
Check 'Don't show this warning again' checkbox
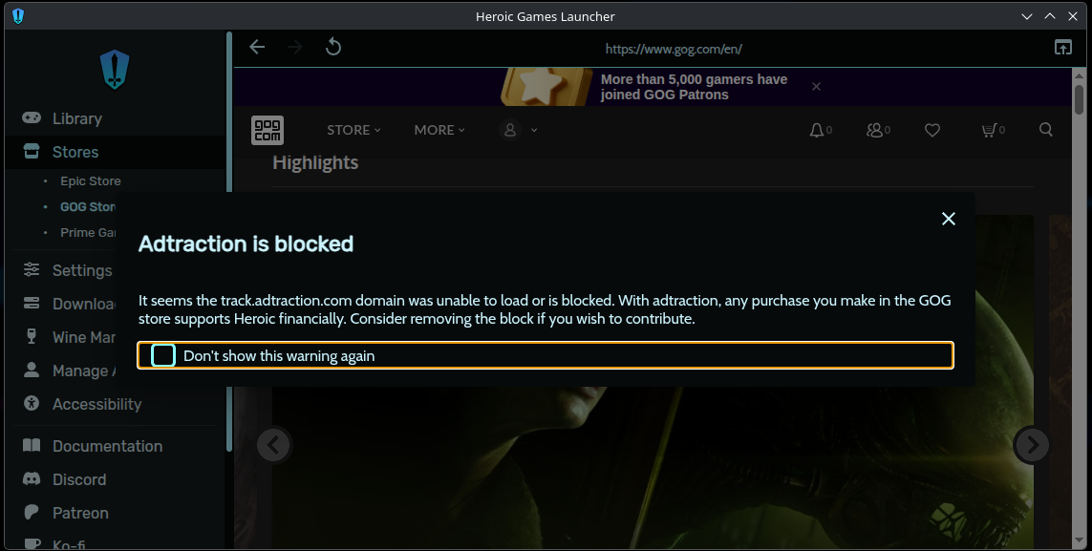coord(163,355)
